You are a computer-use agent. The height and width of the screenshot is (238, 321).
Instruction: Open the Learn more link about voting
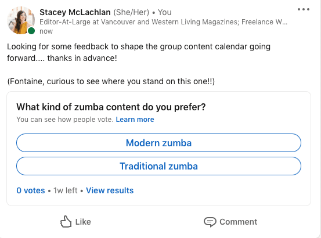135,120
